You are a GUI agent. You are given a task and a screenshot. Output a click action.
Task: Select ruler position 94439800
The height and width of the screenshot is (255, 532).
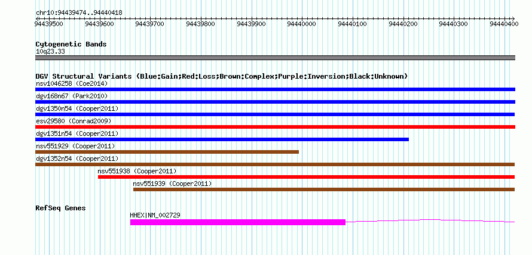pyautogui.click(x=201, y=24)
